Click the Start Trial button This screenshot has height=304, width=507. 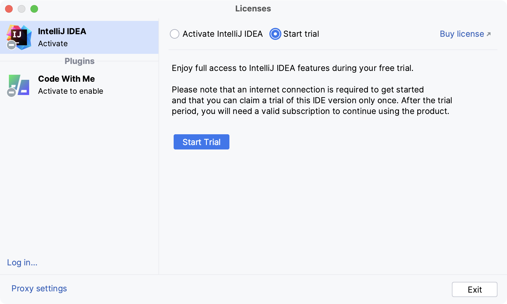pos(202,142)
